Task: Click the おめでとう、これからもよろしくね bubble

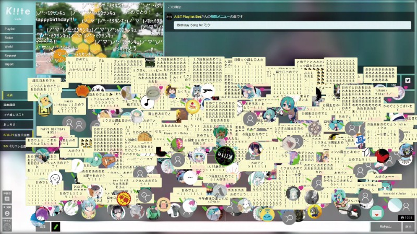Action: (42, 142)
